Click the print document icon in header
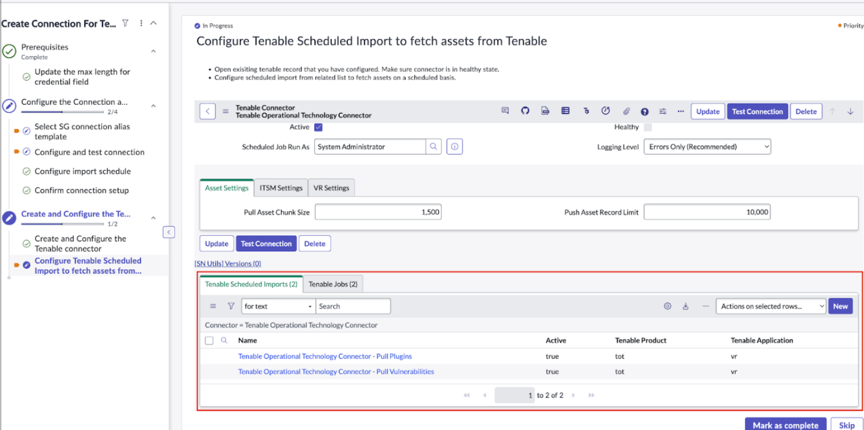Image resolution: width=864 pixels, height=430 pixels. 545,111
